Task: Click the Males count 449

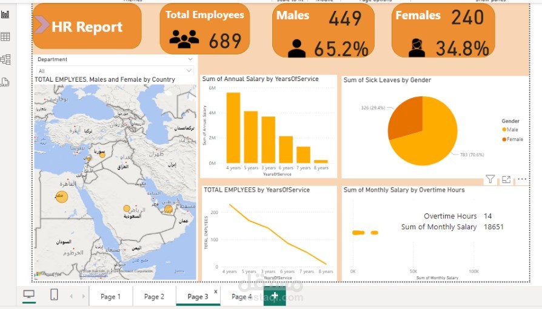Action: [345, 18]
